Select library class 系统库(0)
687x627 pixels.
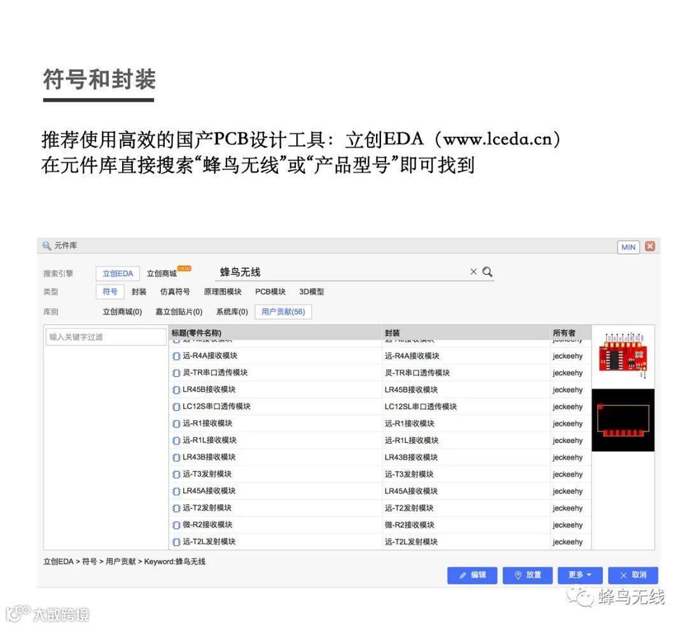(232, 312)
